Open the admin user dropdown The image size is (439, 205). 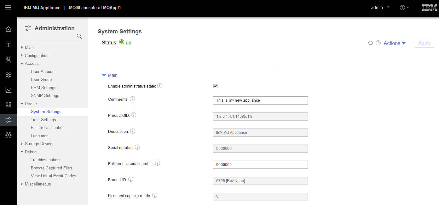pyautogui.click(x=380, y=8)
